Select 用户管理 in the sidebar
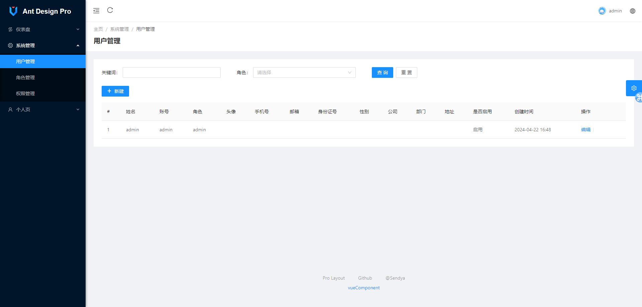 click(43, 61)
